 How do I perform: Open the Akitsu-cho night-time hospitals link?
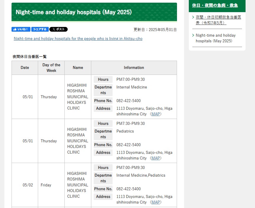click(78, 39)
